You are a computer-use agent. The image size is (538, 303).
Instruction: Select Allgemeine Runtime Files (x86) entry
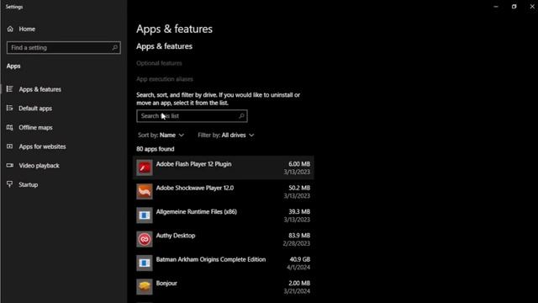pyautogui.click(x=224, y=215)
